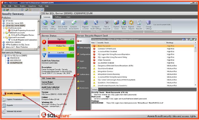Image resolution: width=199 pixels, height=120 pixels.
Task: Sort by the Security Check column header
Action: point(131,43)
